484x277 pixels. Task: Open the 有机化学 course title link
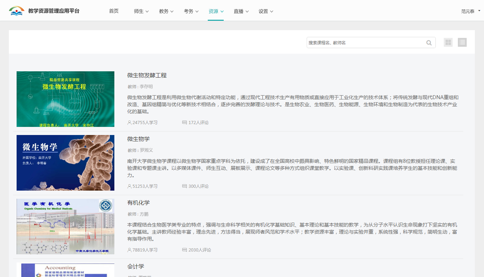click(138, 203)
